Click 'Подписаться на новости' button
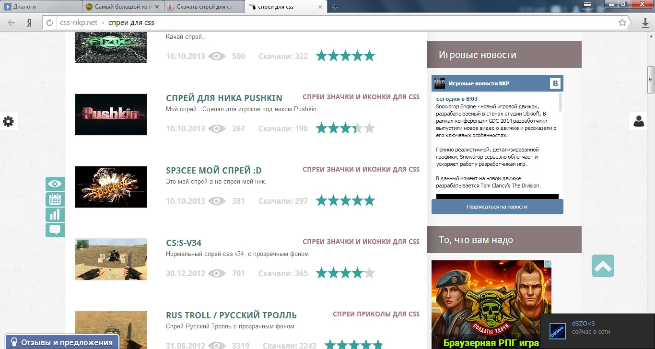The width and height of the screenshot is (655, 349). [497, 207]
